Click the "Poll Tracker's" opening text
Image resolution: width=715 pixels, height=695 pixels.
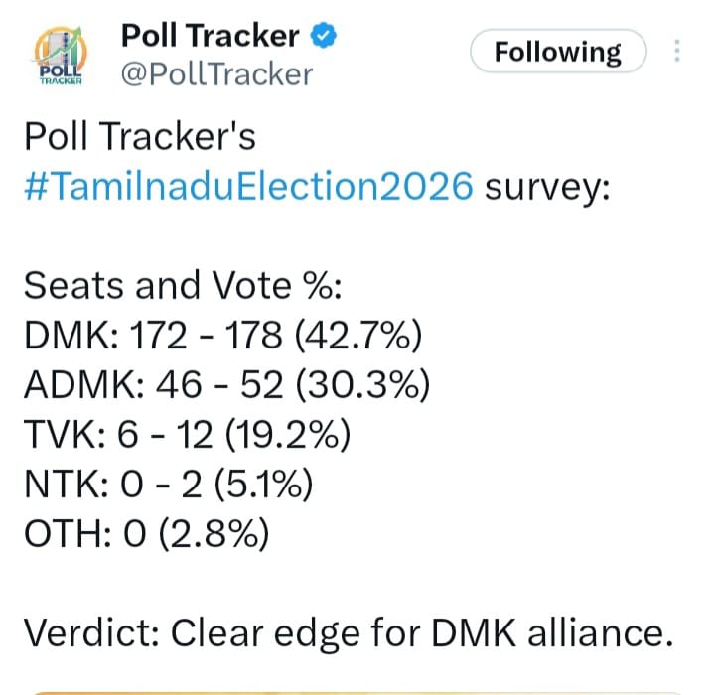[139, 137]
